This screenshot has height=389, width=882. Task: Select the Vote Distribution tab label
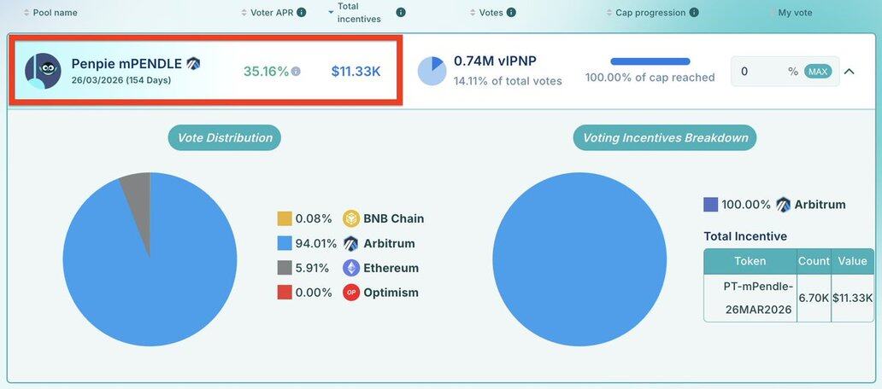tap(224, 137)
